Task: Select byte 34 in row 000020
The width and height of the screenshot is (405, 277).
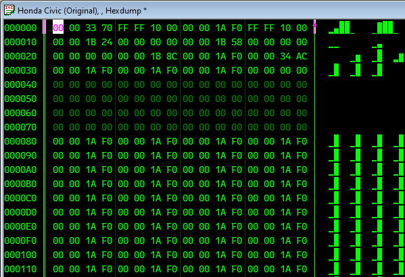Action: (x=285, y=56)
